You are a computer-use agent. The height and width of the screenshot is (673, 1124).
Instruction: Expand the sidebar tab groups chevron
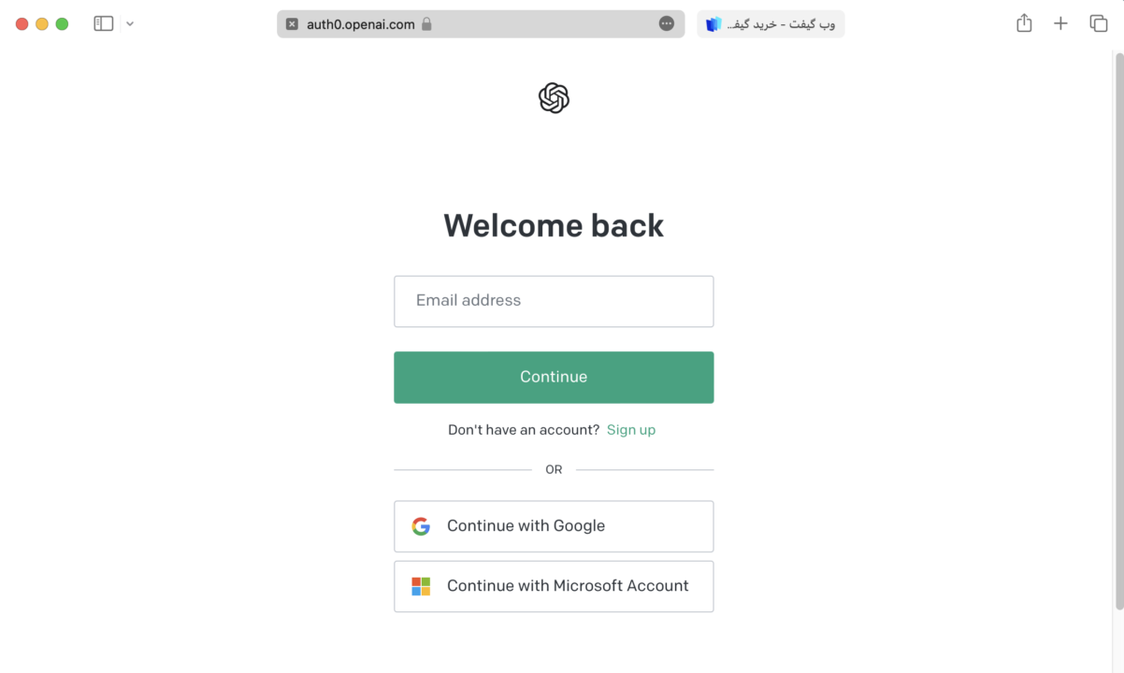point(130,24)
